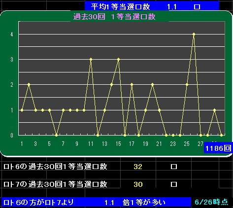Click the zero-value data marker at draw 6

(x=56, y=135)
